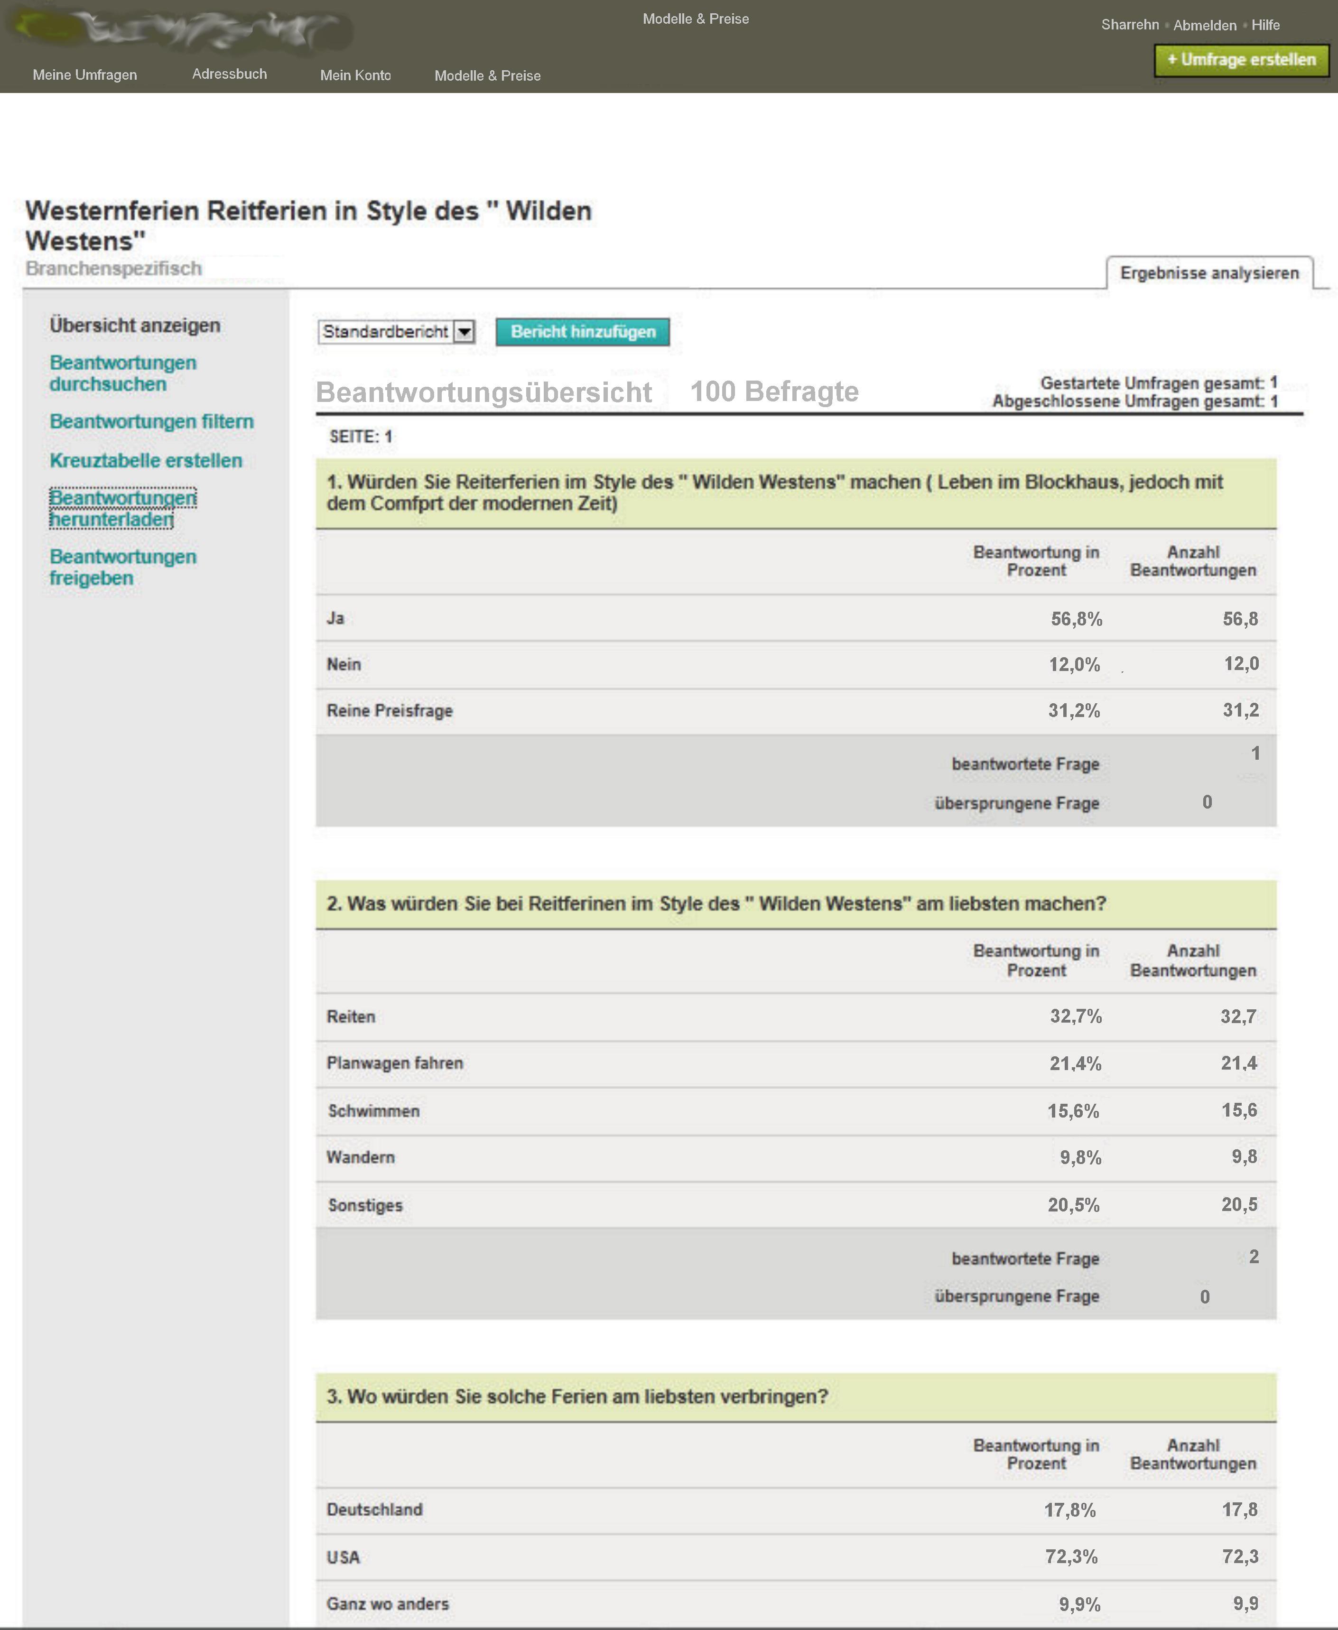
Task: Go to the Adressbuch menu item
Action: click(x=229, y=74)
